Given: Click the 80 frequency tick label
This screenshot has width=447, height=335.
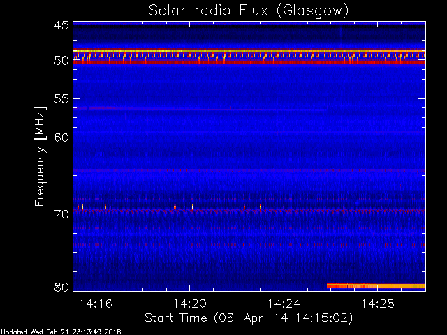Looking at the screenshot, I should pos(61,287).
